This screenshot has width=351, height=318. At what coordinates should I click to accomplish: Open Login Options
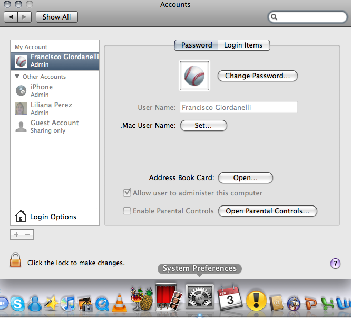[x=55, y=217]
